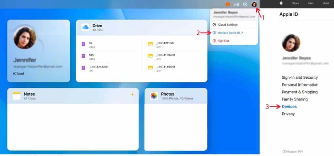Viewport: 334px width, 156px height.
Task: Open Personal Information section
Action: (300, 85)
